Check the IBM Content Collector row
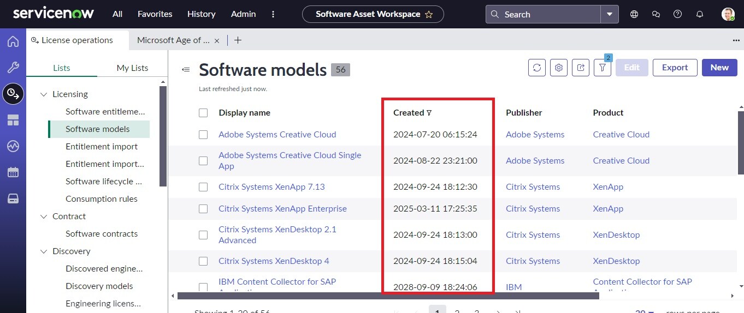The height and width of the screenshot is (313, 744). [x=203, y=287]
